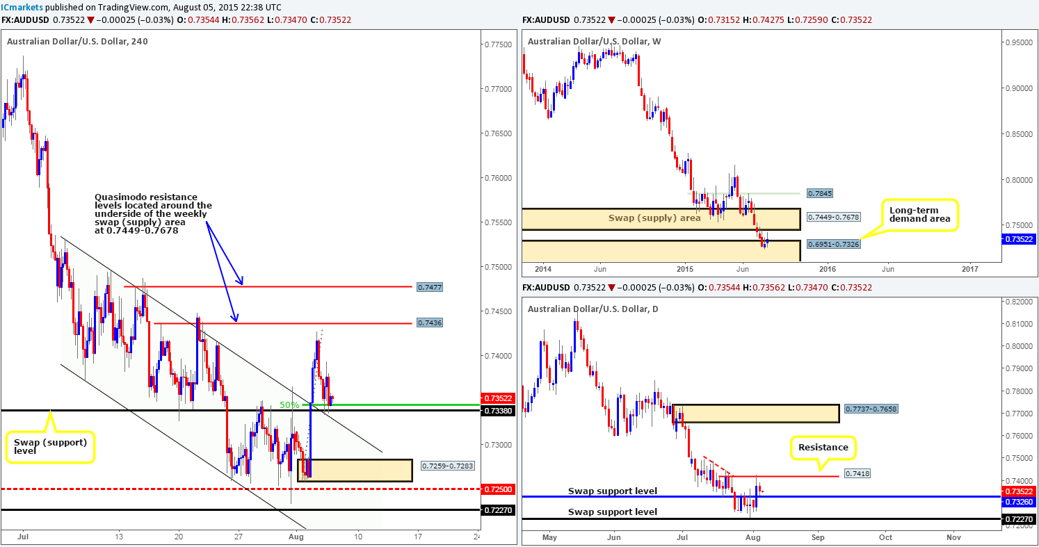The image size is (1039, 547).
Task: Click the 0.72270 price tag on the daily axis
Action: click(x=1018, y=519)
